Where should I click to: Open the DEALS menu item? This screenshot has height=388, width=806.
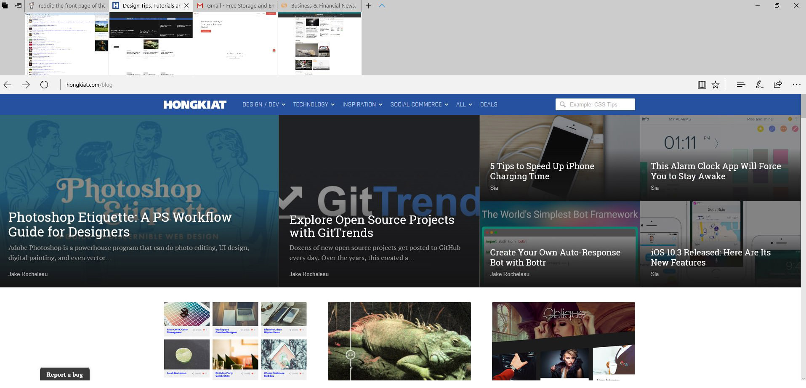[x=489, y=104]
